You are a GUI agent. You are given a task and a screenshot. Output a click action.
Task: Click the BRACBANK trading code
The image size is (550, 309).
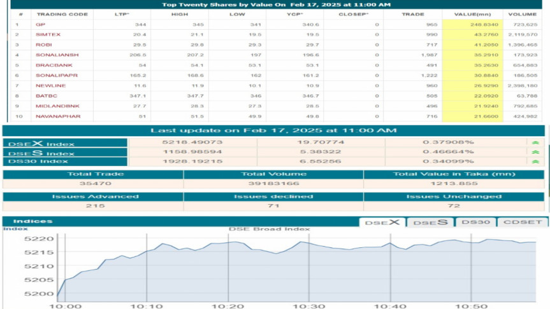point(49,65)
